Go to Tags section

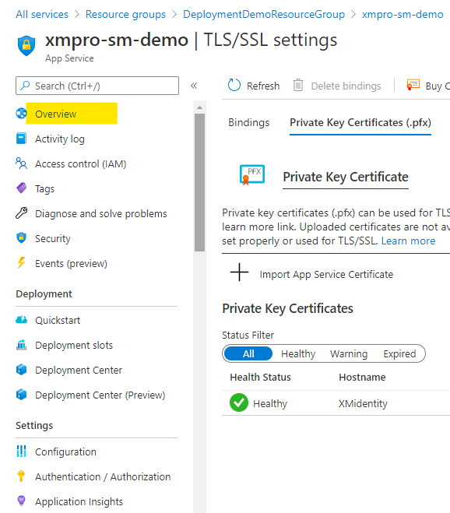pos(44,189)
